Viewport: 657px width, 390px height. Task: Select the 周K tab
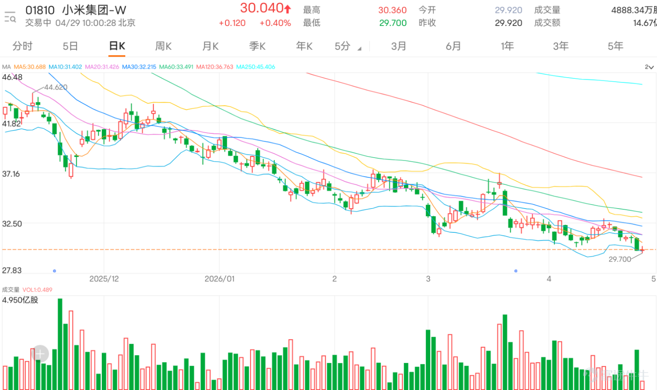(163, 46)
